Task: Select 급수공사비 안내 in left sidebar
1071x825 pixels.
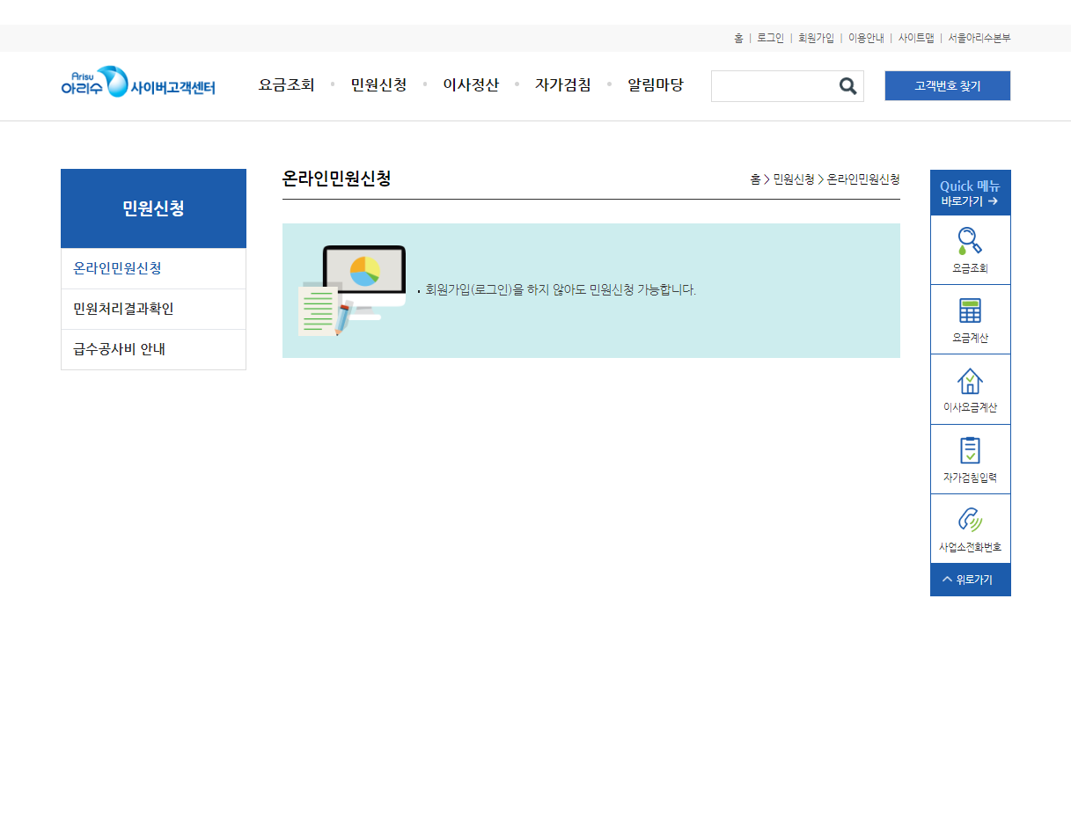Action: [x=153, y=349]
